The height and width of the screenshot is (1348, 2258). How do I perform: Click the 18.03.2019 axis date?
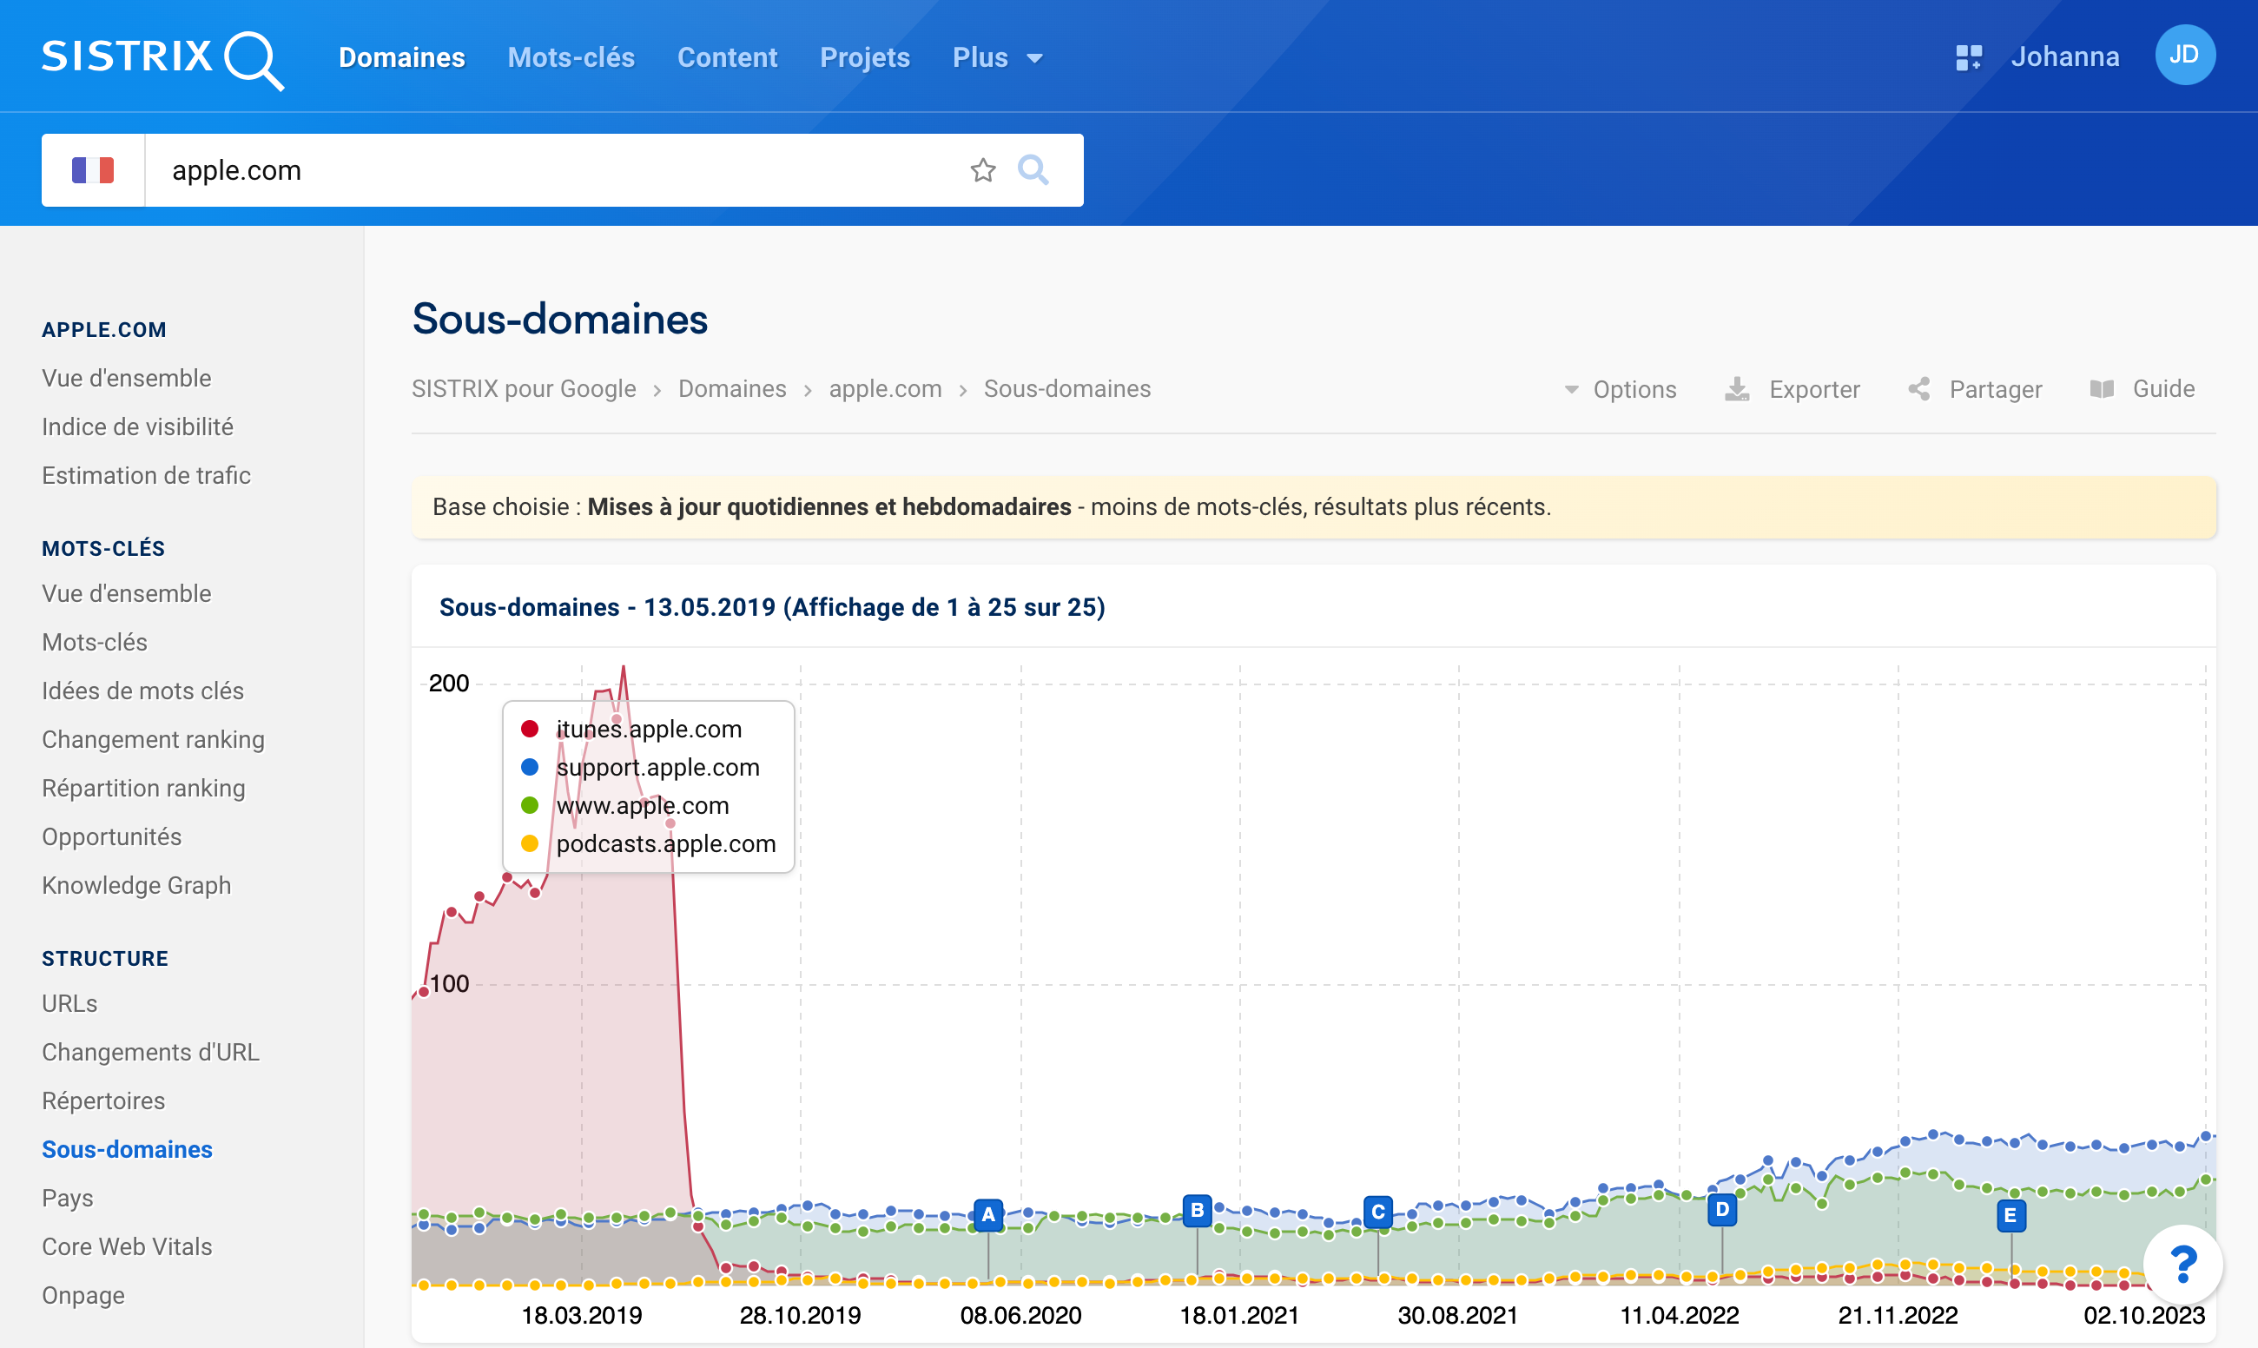582,1315
